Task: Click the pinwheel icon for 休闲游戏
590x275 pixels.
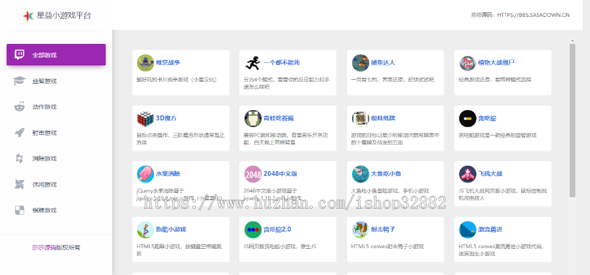Action: tap(20, 185)
